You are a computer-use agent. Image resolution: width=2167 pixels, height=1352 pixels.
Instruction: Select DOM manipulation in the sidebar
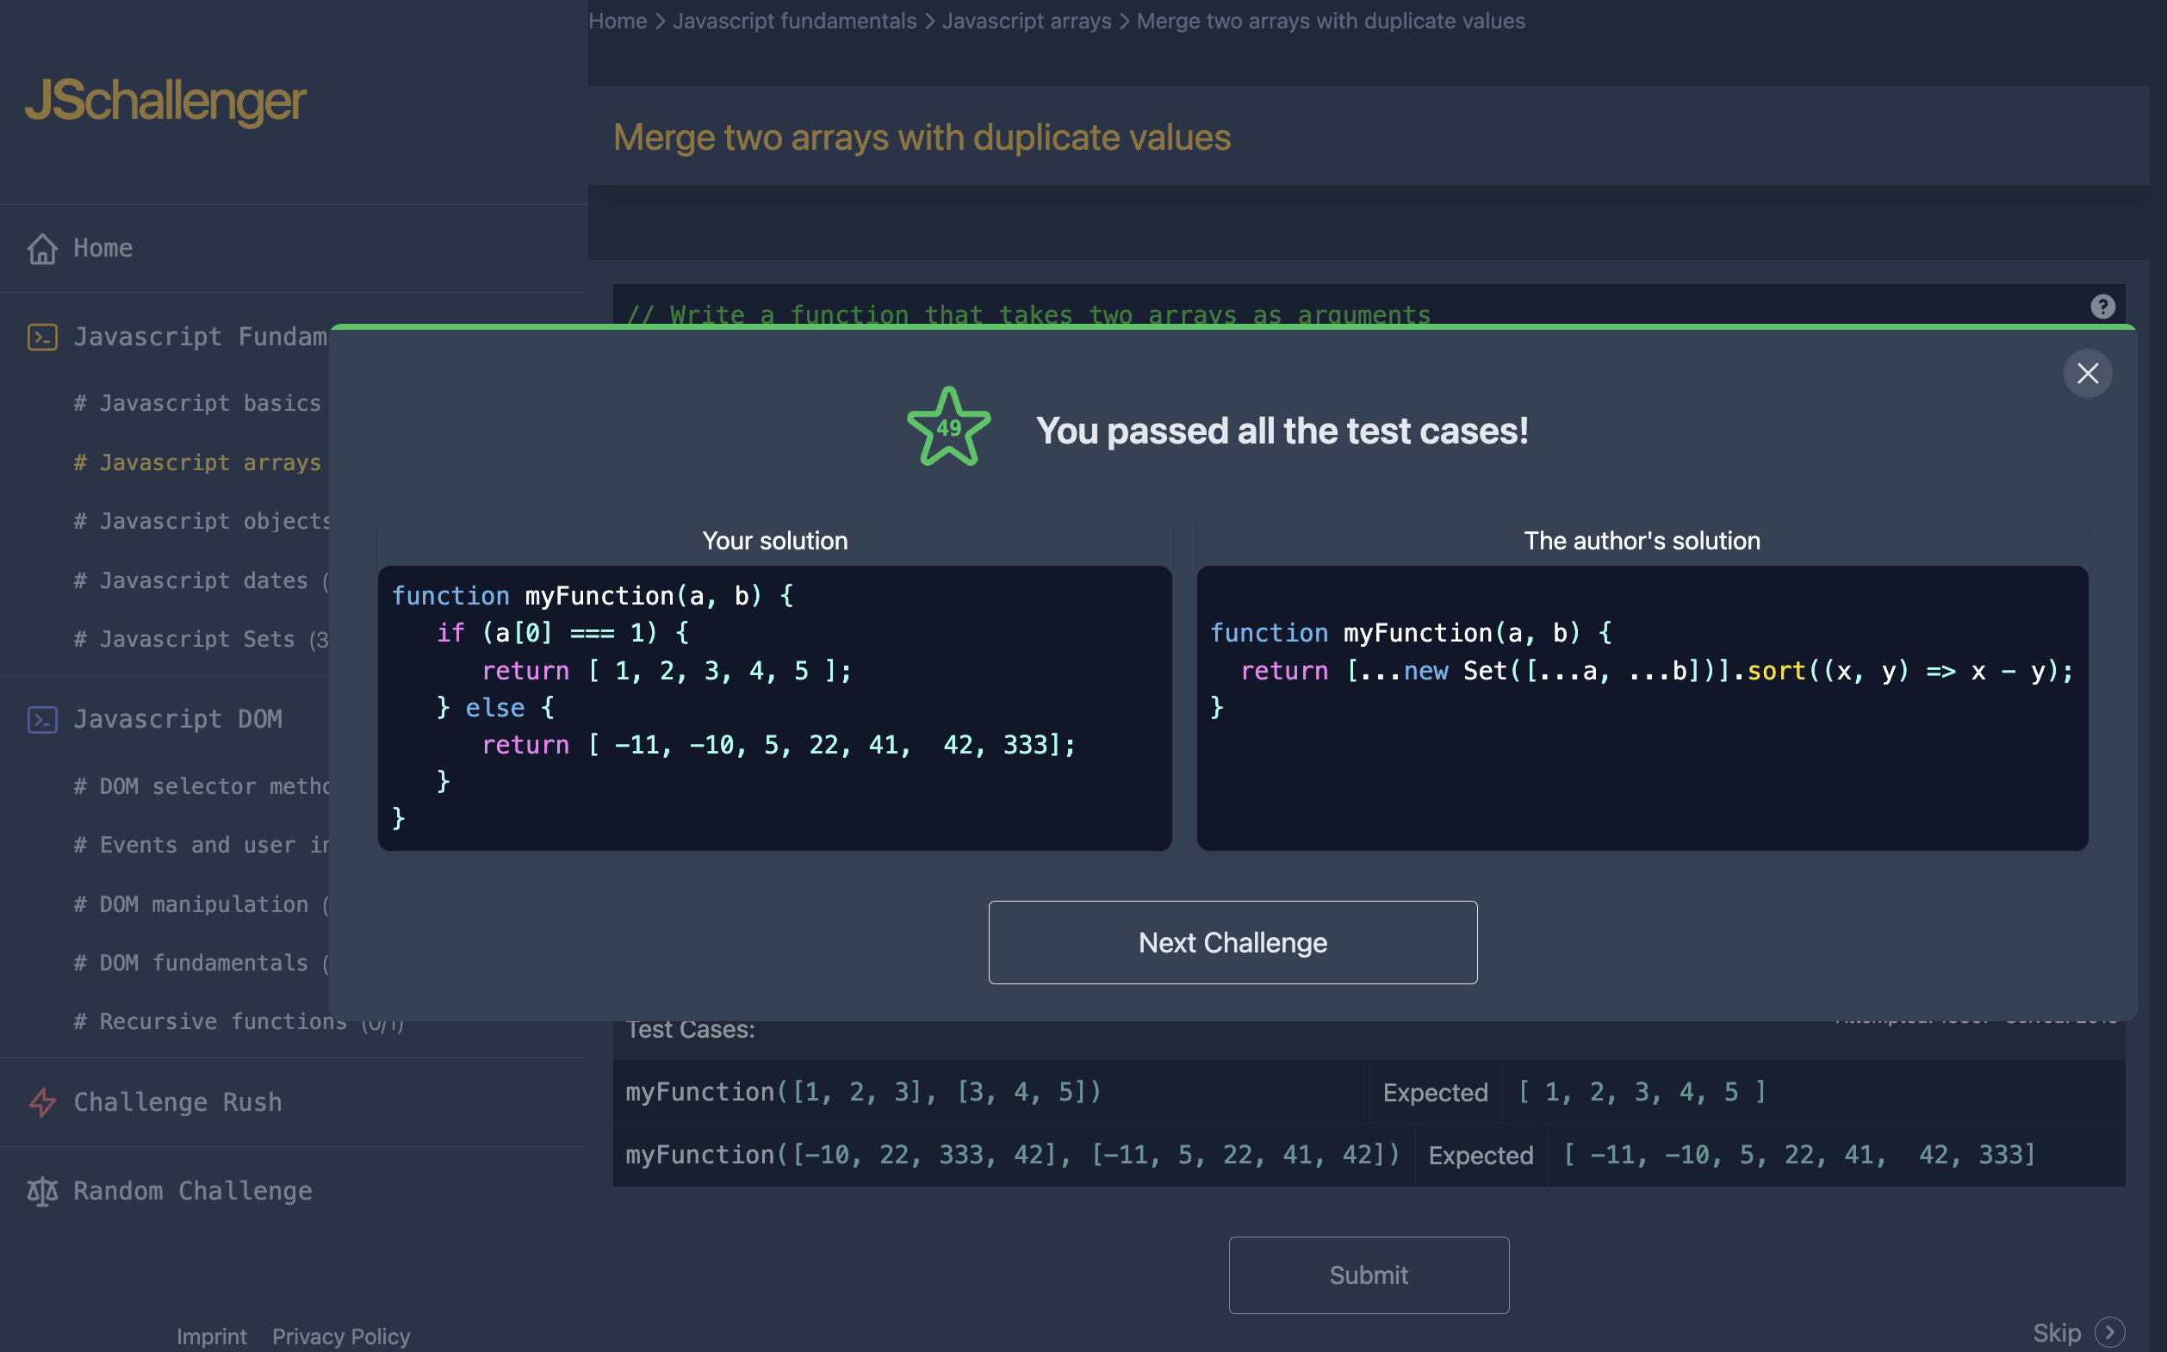pyautogui.click(x=195, y=904)
